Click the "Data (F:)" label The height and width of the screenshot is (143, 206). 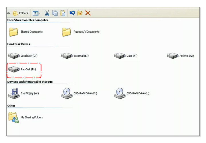[x=132, y=56]
